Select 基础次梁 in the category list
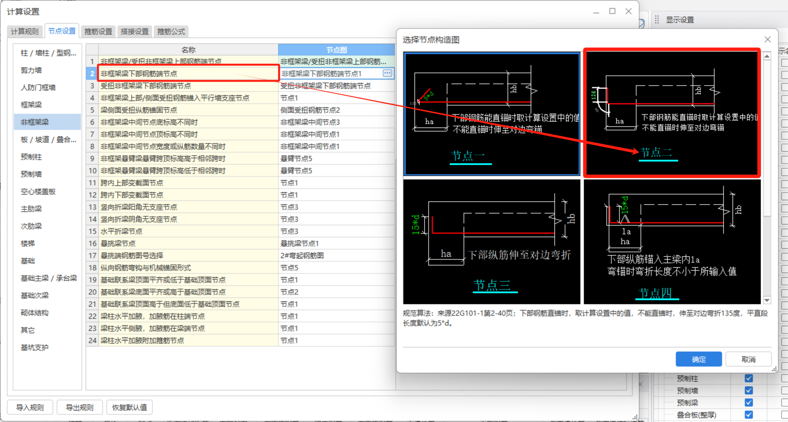 click(48, 295)
